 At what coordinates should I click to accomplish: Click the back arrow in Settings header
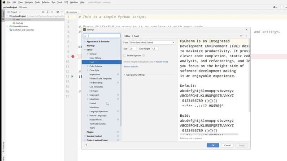[241, 36]
